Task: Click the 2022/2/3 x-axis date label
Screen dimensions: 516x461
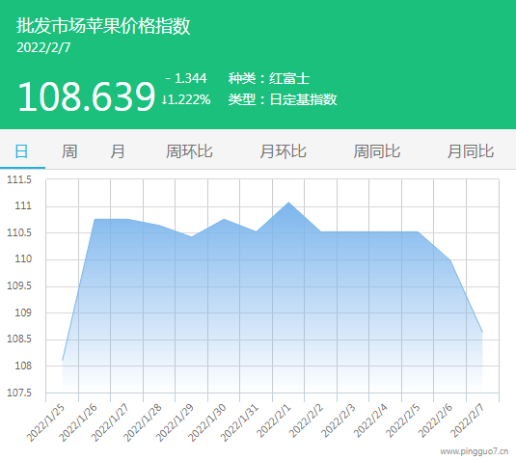Action: 337,421
